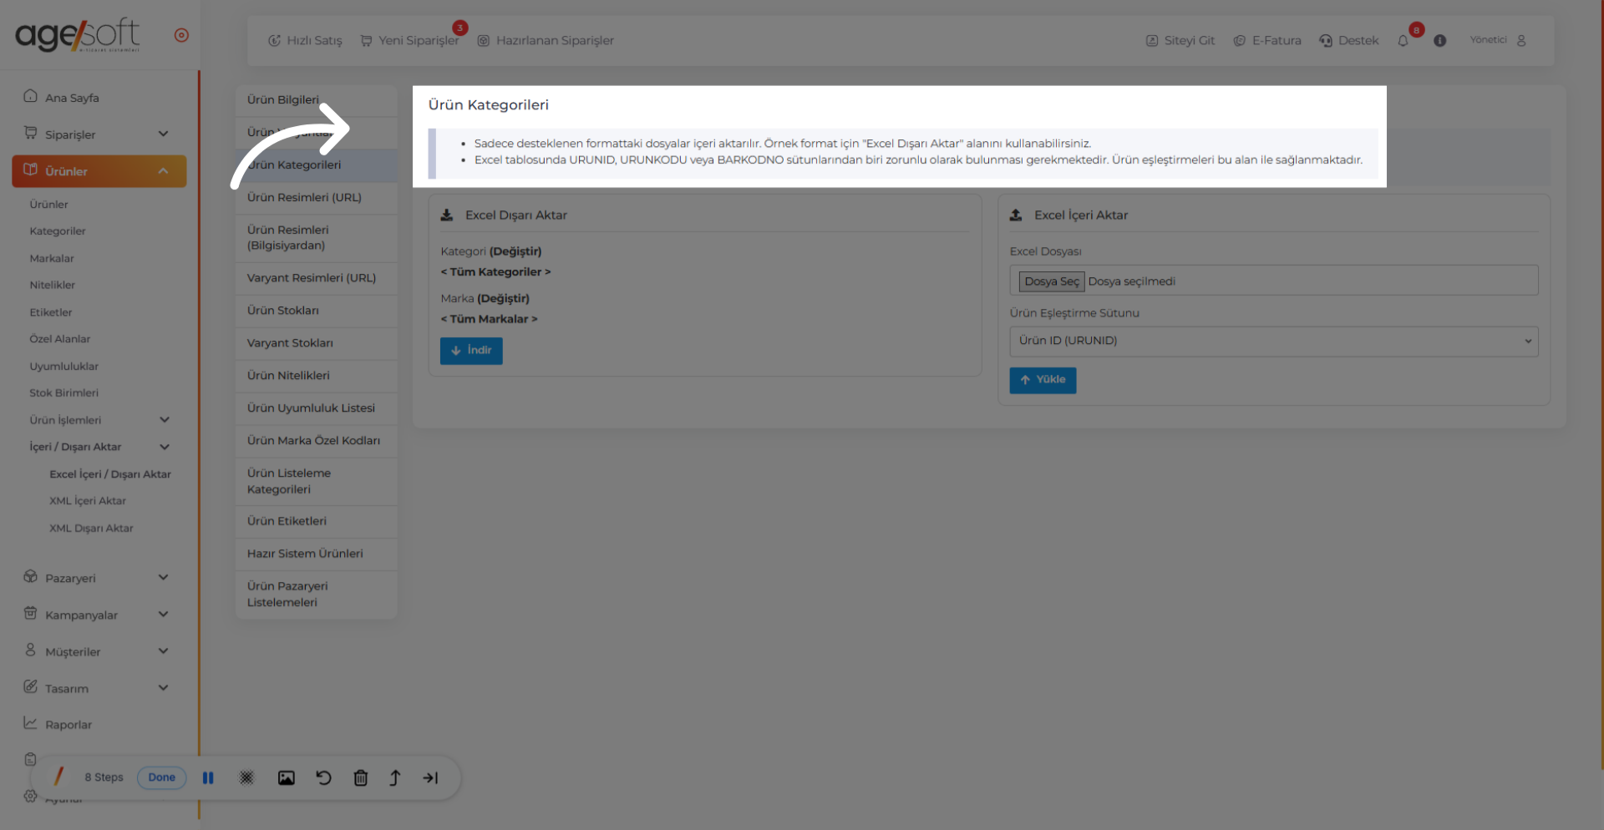Collapse the recorder toolbar with arrow-to-bar icon
This screenshot has width=1604, height=830.
click(x=430, y=777)
